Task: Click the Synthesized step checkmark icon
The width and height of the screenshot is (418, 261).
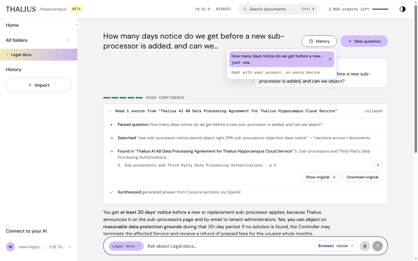Action: click(x=111, y=192)
